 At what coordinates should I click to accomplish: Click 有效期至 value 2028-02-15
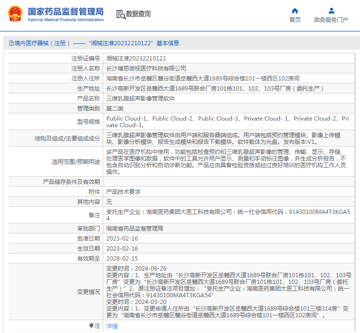point(122,259)
